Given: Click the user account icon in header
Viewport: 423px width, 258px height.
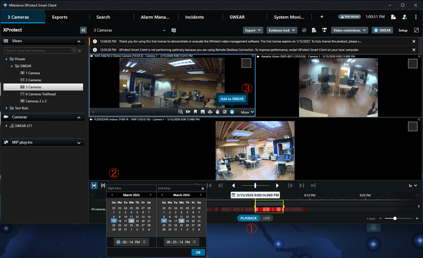Looking at the screenshot, I should coord(405,17).
